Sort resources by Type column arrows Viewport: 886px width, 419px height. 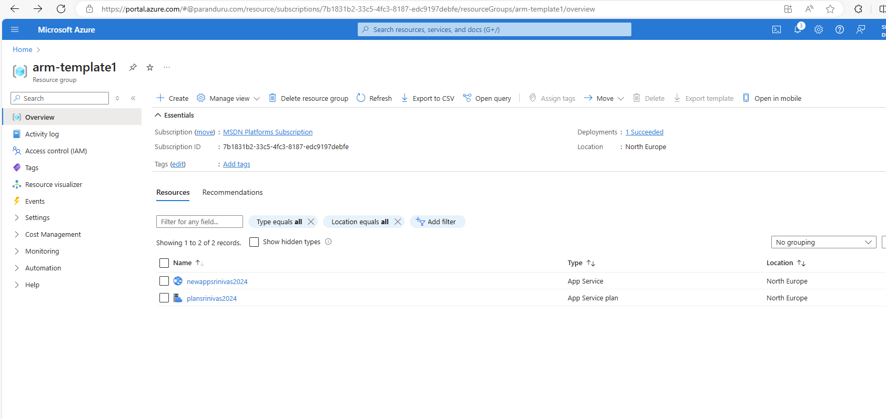(591, 263)
